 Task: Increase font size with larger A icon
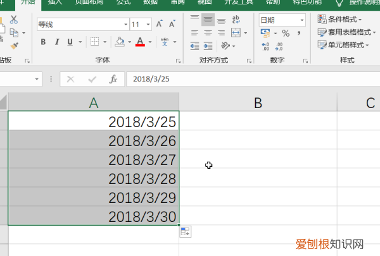[159, 24]
